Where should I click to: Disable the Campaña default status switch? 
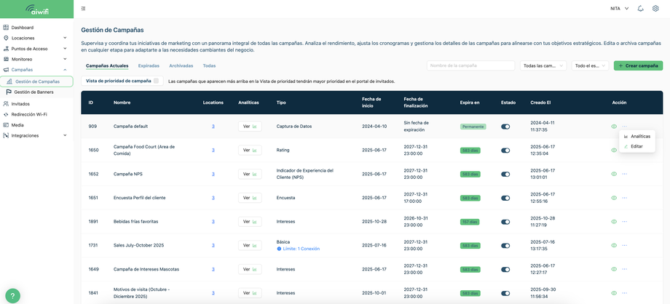click(x=505, y=127)
